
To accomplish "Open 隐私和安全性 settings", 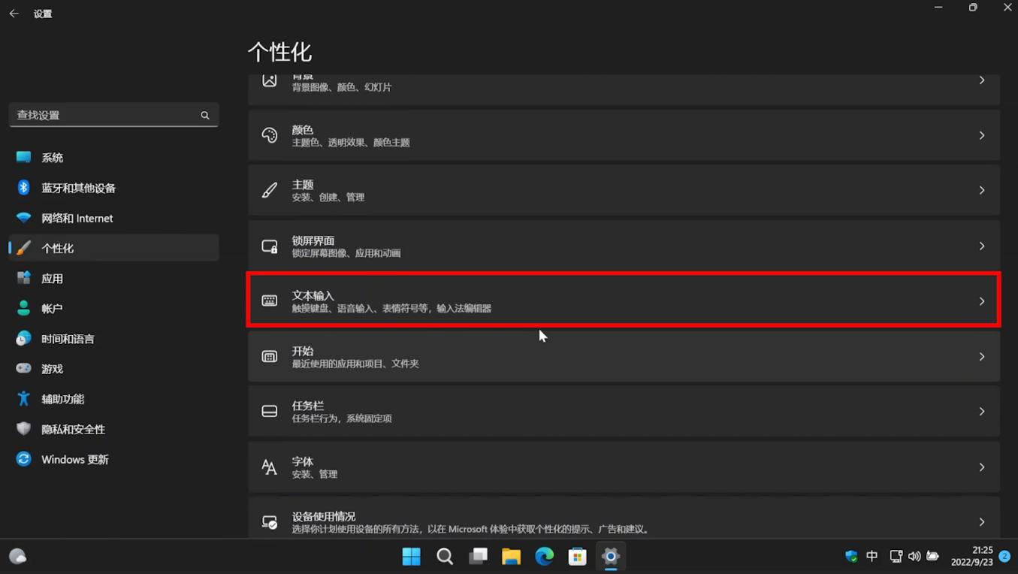I will click(x=71, y=429).
